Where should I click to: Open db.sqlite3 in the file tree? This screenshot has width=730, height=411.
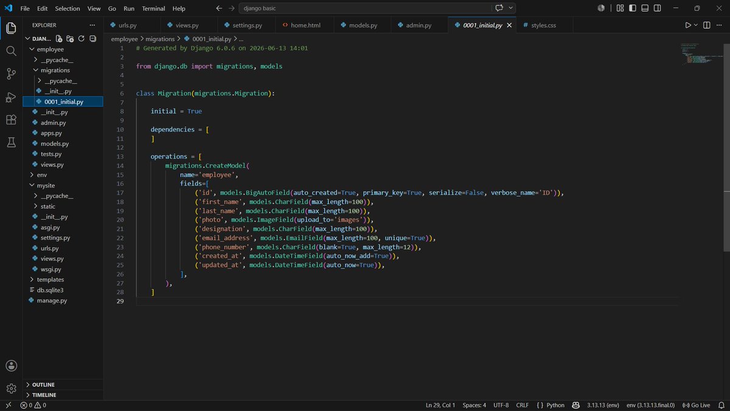(50, 290)
